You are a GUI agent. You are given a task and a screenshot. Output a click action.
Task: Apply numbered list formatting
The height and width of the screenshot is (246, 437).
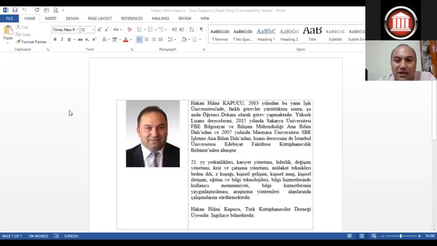coord(150,29)
